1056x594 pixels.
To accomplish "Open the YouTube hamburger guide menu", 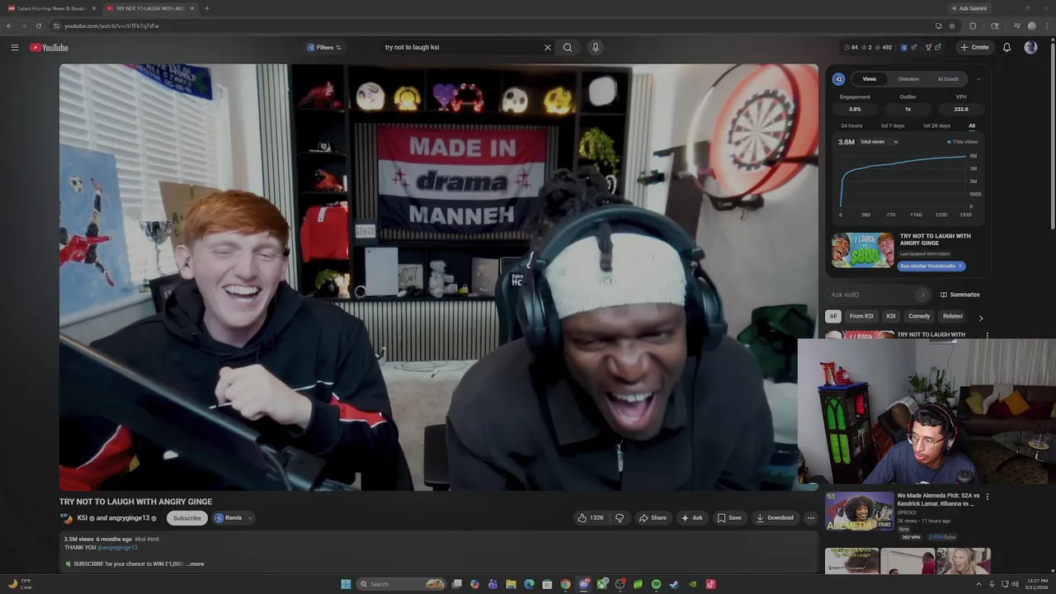I will pyautogui.click(x=15, y=47).
